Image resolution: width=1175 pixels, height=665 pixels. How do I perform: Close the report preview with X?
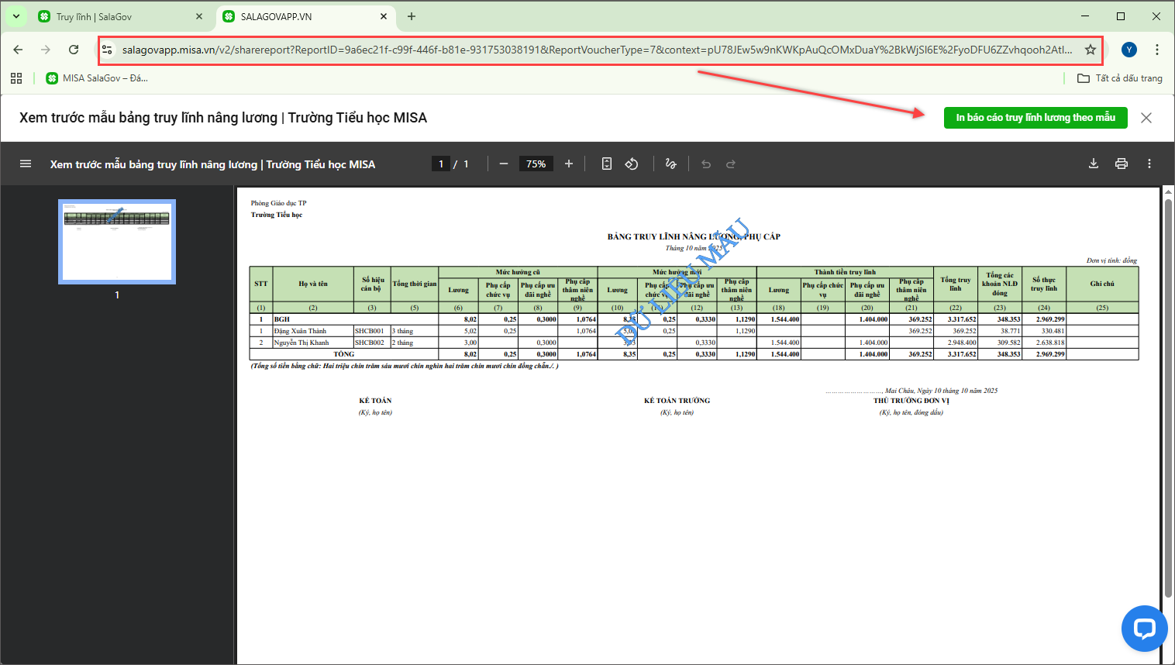click(1146, 118)
